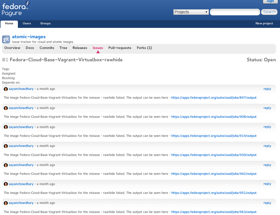
Task: Reply to the jobs/897 comment
Action: tap(267, 89)
